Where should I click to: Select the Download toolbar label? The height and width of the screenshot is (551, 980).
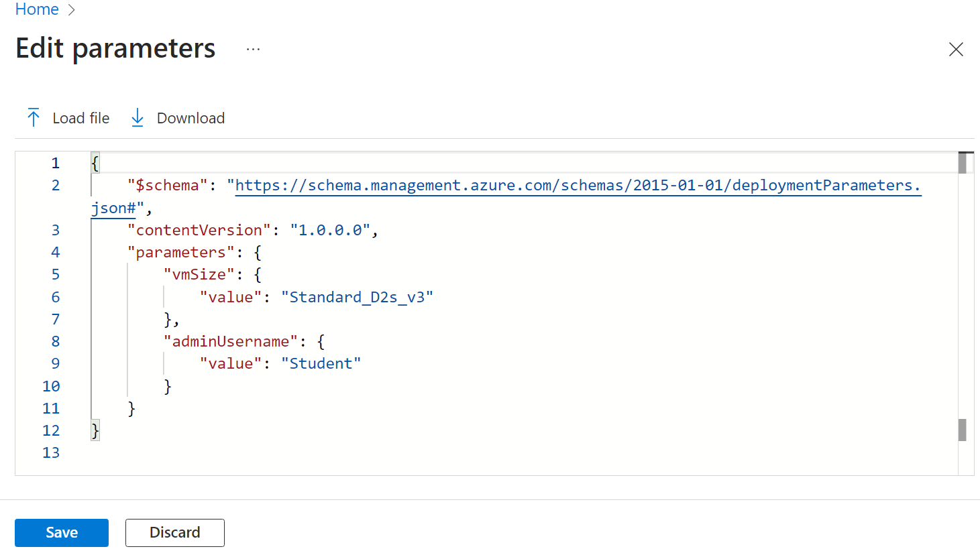[x=190, y=119]
